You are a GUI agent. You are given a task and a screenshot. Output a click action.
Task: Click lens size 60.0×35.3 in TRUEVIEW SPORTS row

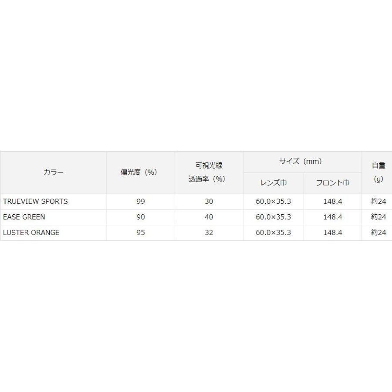[x=273, y=202]
